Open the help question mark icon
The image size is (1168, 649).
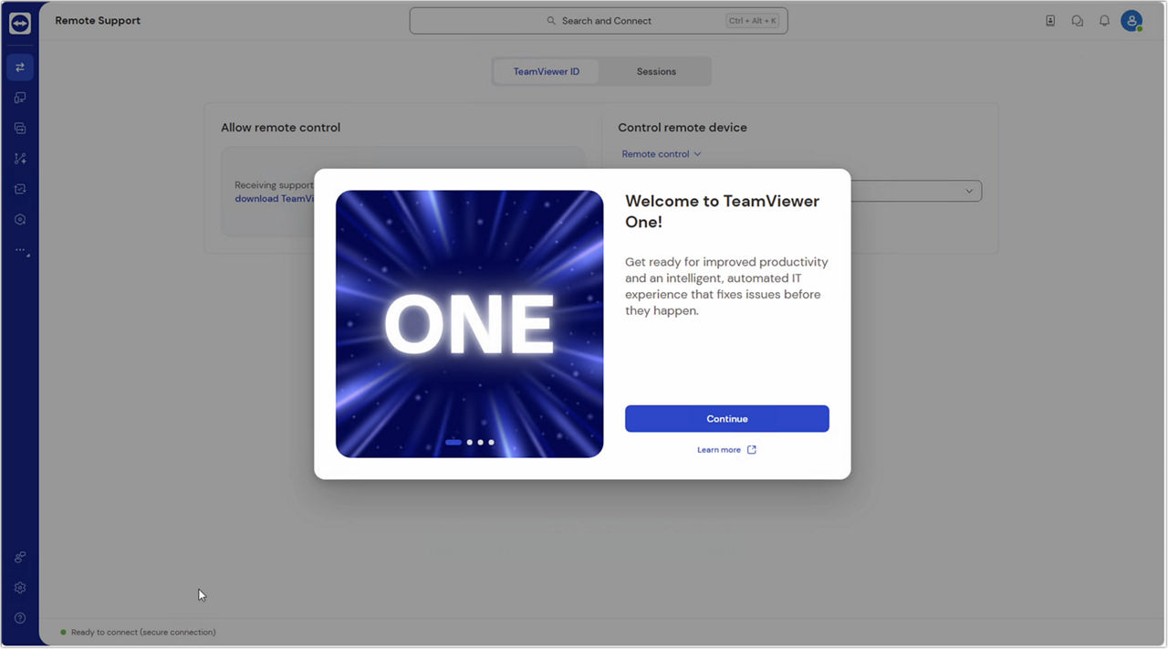point(20,618)
